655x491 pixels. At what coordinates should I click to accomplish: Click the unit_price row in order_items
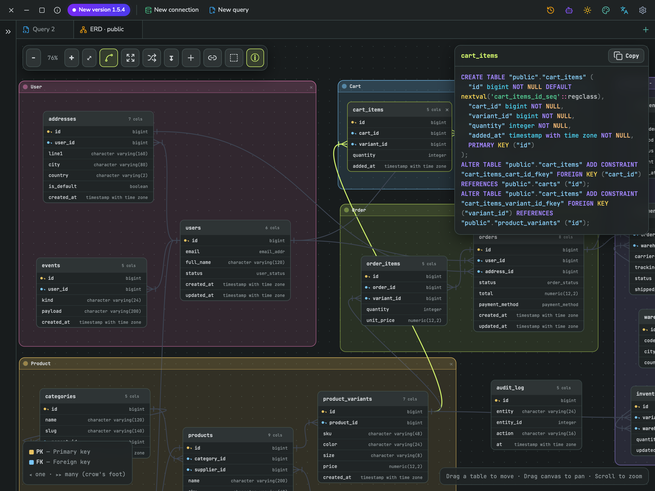tap(404, 320)
